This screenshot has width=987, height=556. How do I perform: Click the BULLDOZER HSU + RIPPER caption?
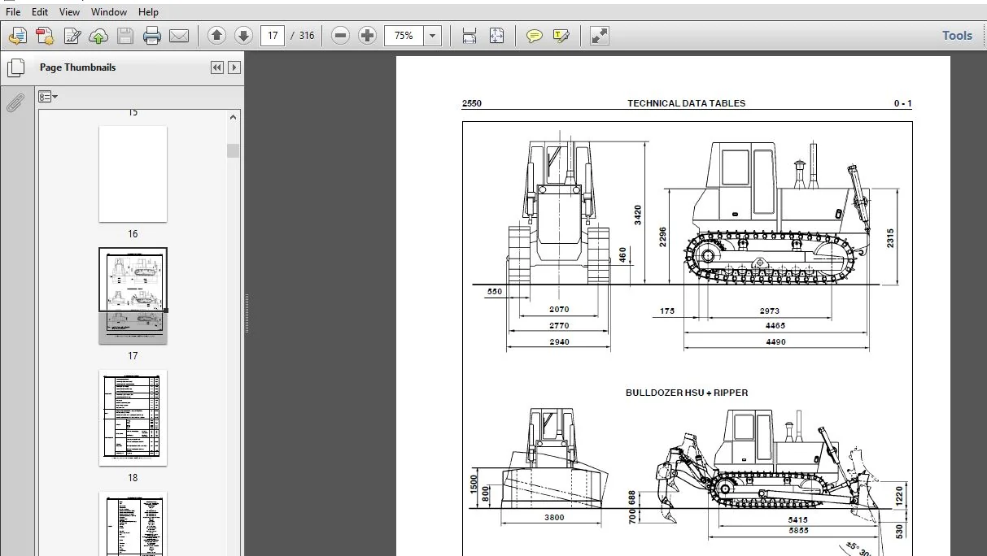coord(687,393)
